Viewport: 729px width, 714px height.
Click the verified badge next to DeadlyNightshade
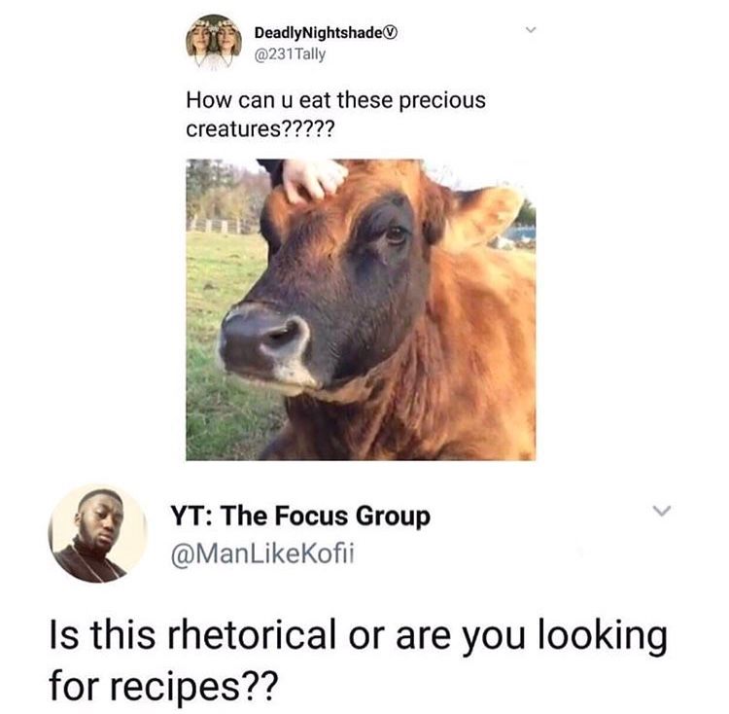click(392, 32)
